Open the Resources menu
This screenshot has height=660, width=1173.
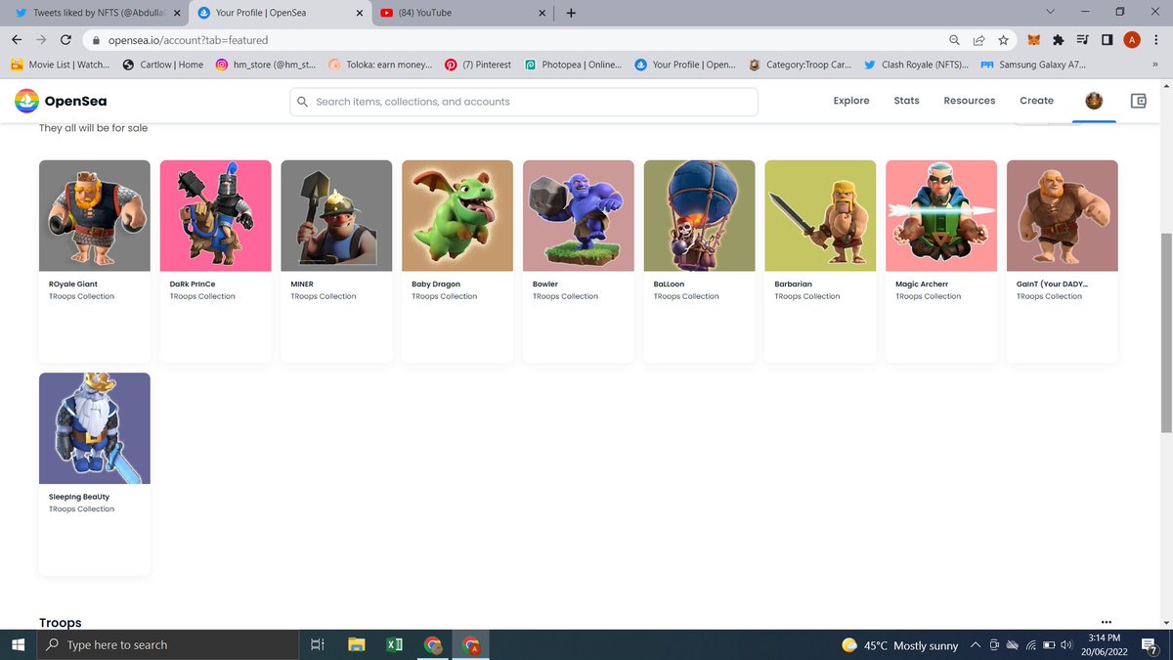pos(970,101)
